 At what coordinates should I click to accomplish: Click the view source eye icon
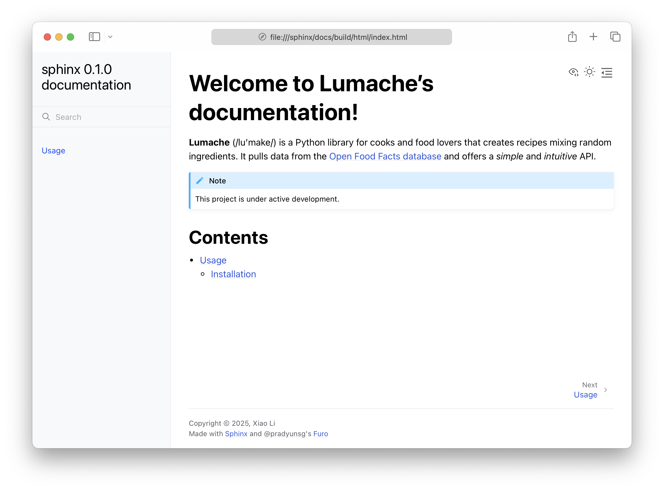point(573,72)
